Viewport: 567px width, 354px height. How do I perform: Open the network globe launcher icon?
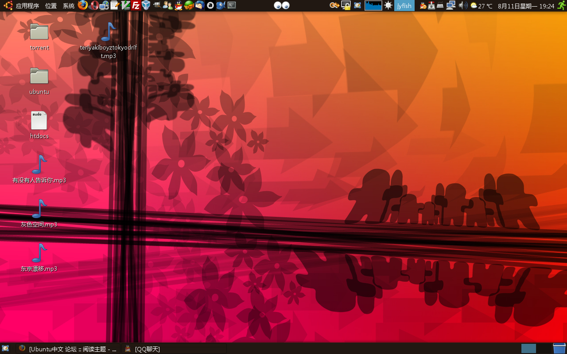104,5
